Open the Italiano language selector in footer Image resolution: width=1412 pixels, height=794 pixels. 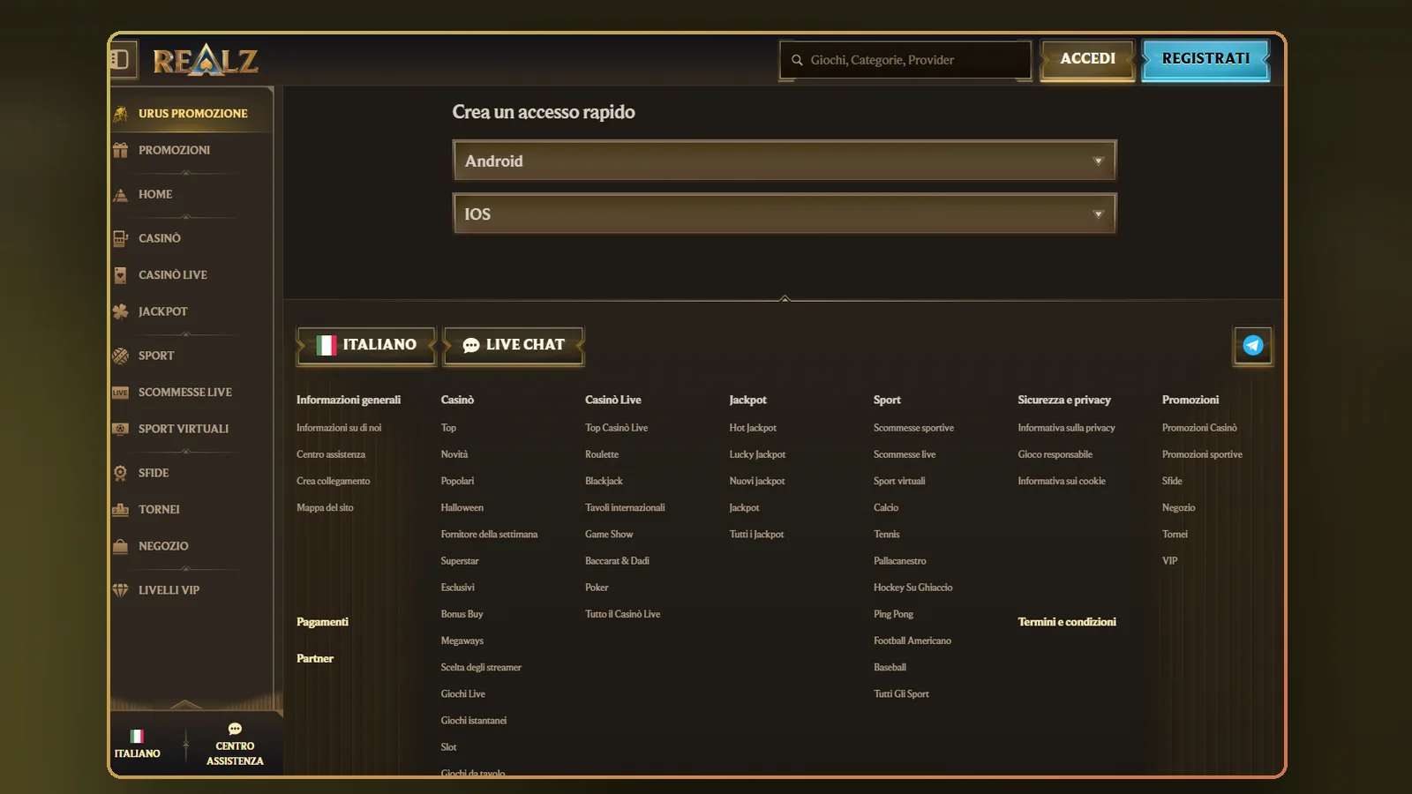[366, 345]
